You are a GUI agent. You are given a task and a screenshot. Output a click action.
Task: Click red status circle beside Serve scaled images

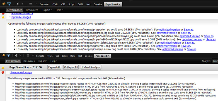pyautogui.click(x=3, y=72)
